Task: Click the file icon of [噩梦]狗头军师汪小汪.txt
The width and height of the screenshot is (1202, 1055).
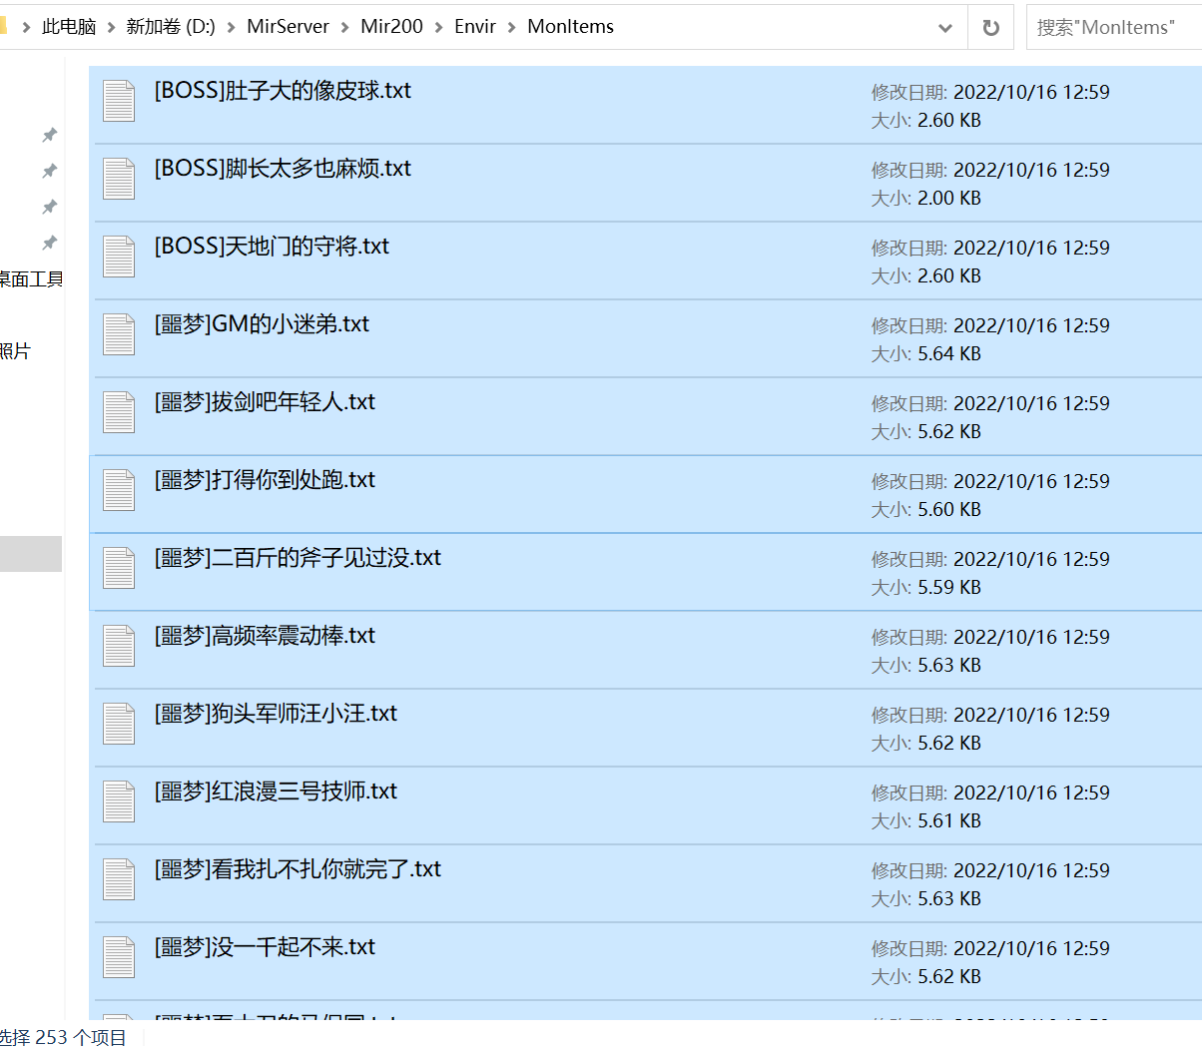Action: pos(119,724)
